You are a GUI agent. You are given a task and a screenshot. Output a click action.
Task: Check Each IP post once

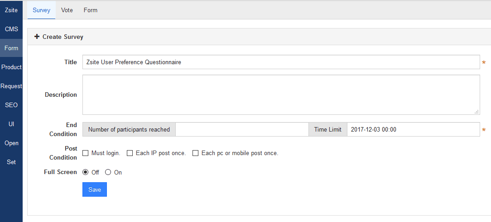pyautogui.click(x=130, y=153)
